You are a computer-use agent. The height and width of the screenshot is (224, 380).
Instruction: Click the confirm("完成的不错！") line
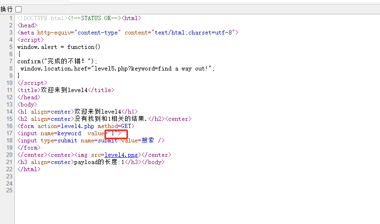(57, 61)
